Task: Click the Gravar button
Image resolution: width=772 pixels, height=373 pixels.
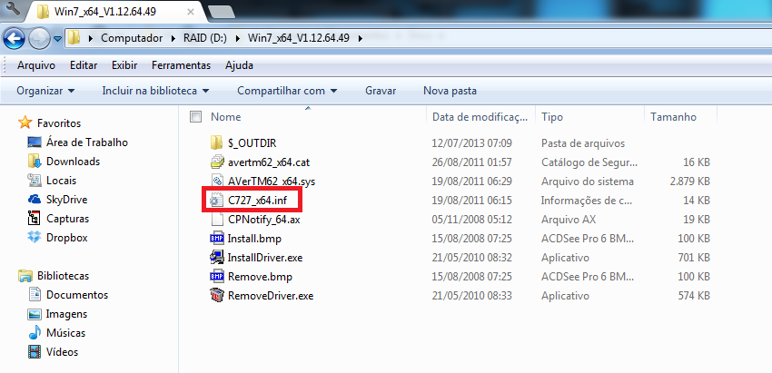Action: [x=381, y=91]
